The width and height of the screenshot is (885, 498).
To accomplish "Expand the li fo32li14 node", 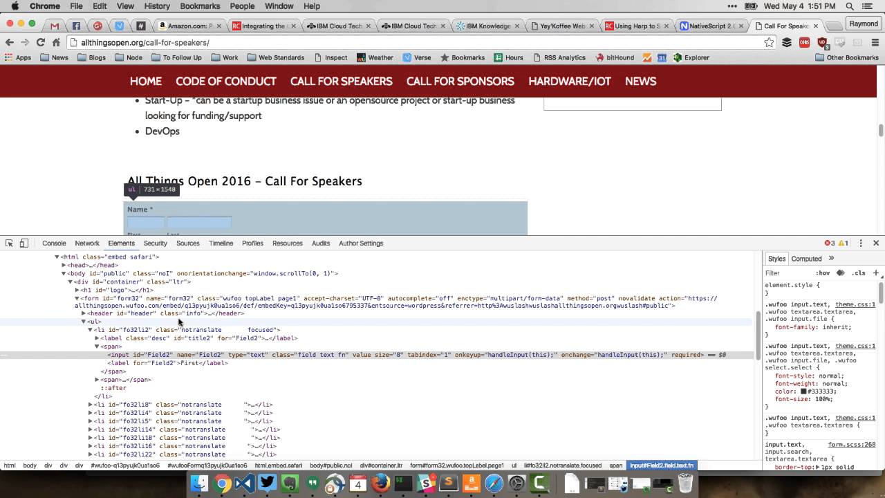I will [91, 430].
